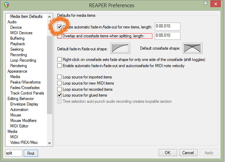Uncheck Loop source for glued items

59,95
